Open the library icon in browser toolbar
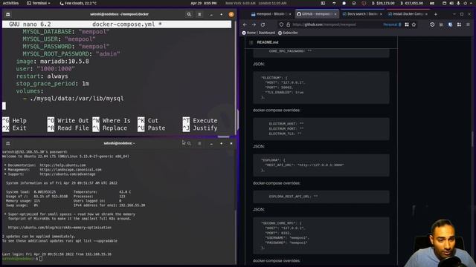 coord(441,24)
